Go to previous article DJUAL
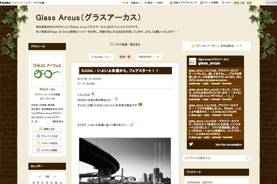 point(102,57)
